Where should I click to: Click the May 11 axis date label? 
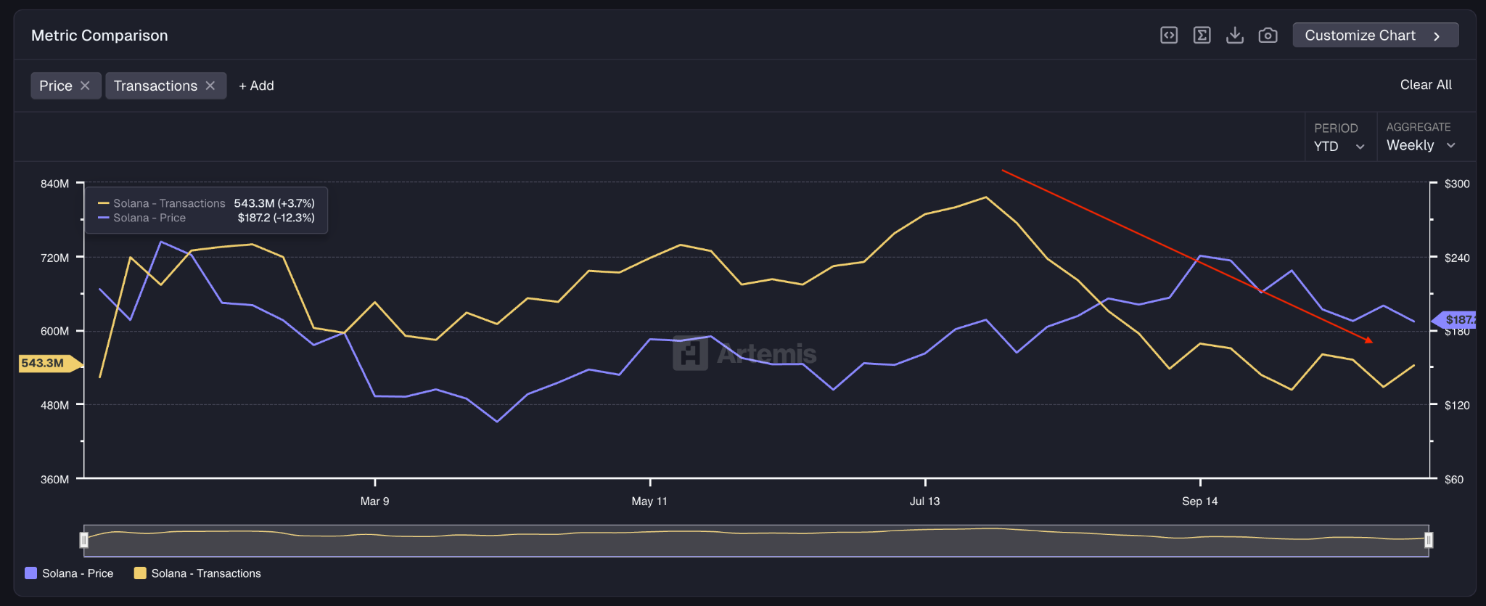649,501
